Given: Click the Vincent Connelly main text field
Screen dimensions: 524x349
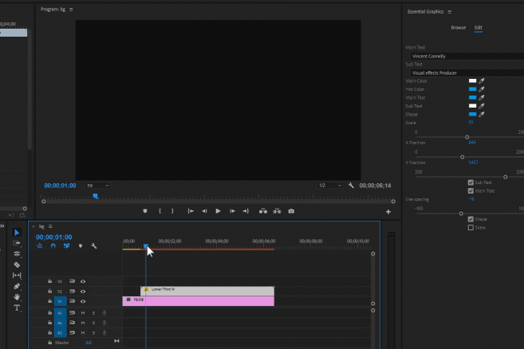Looking at the screenshot, I should pyautogui.click(x=467, y=56).
